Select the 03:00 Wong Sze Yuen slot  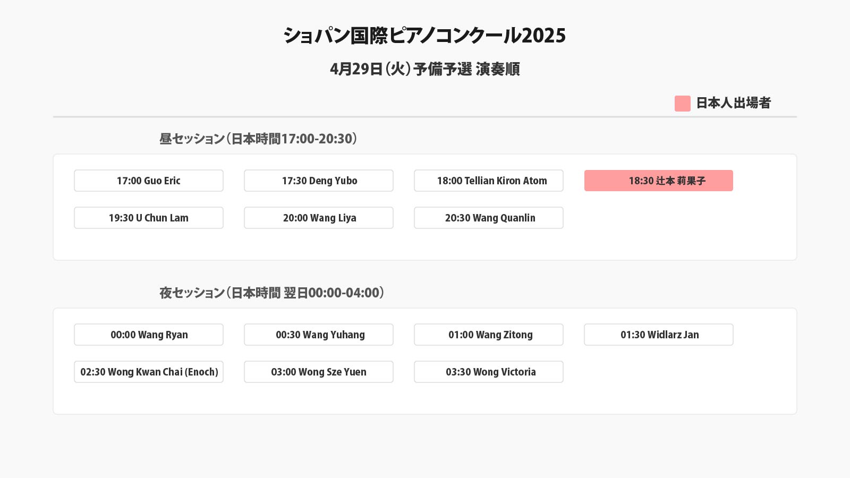319,372
